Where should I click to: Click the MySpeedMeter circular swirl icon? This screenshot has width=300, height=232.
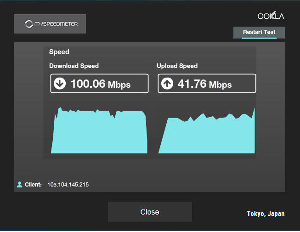(x=29, y=24)
